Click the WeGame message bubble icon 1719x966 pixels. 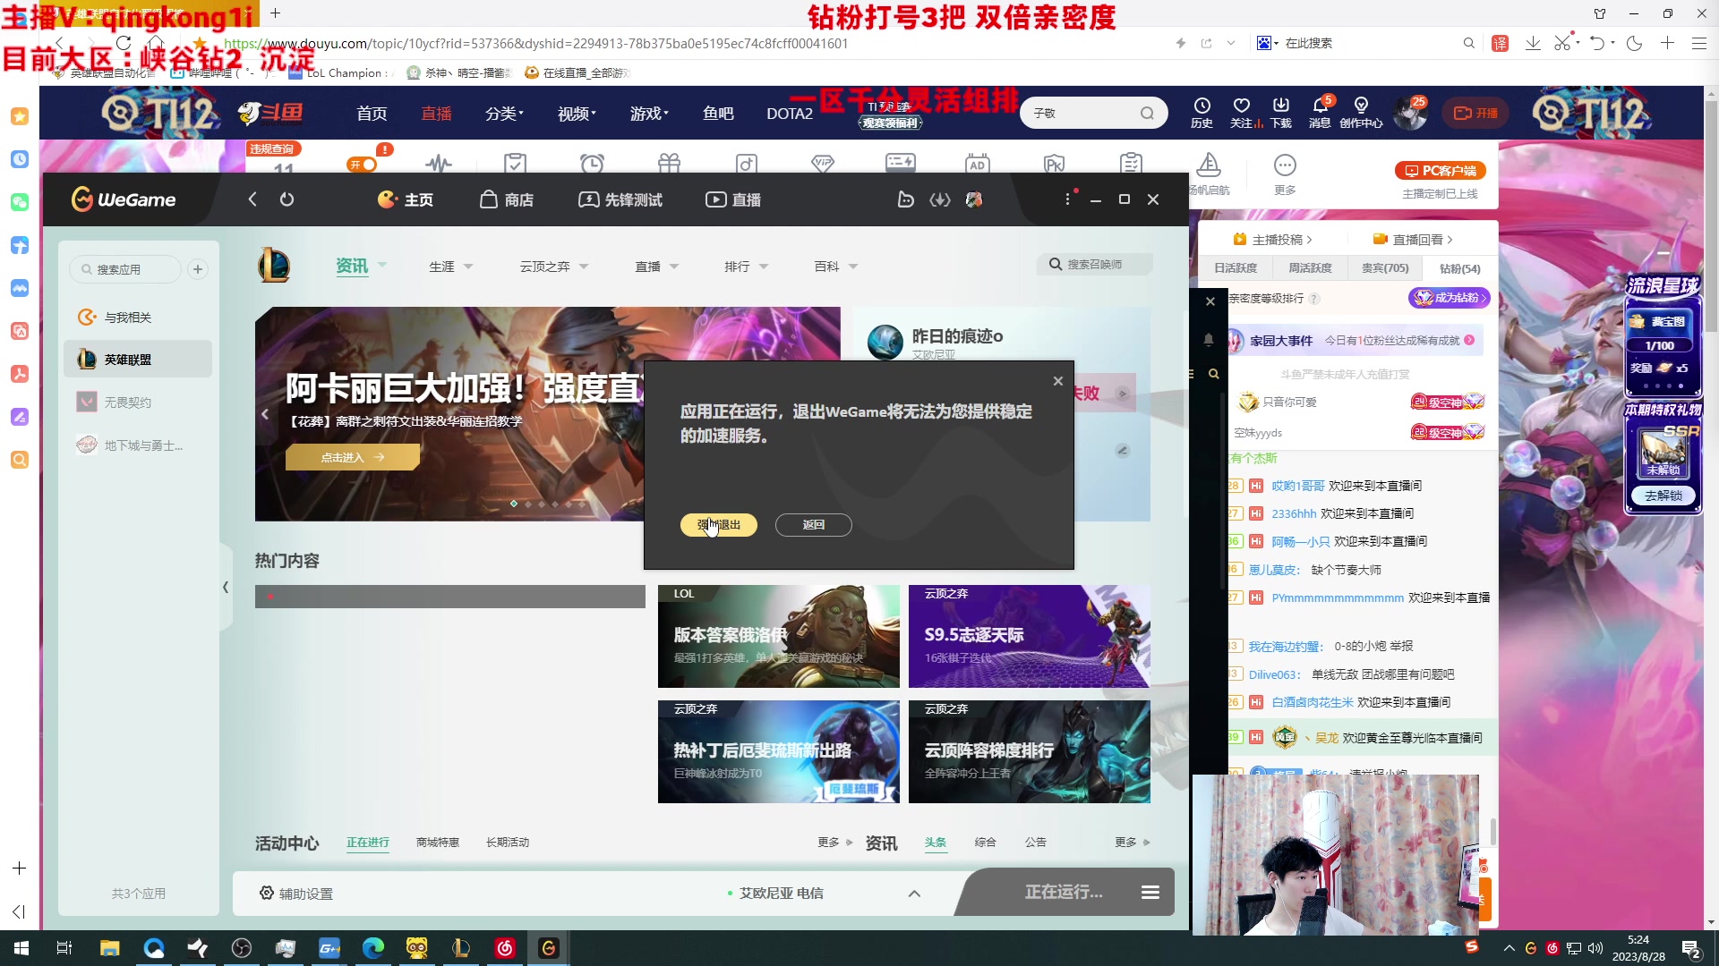(x=906, y=199)
